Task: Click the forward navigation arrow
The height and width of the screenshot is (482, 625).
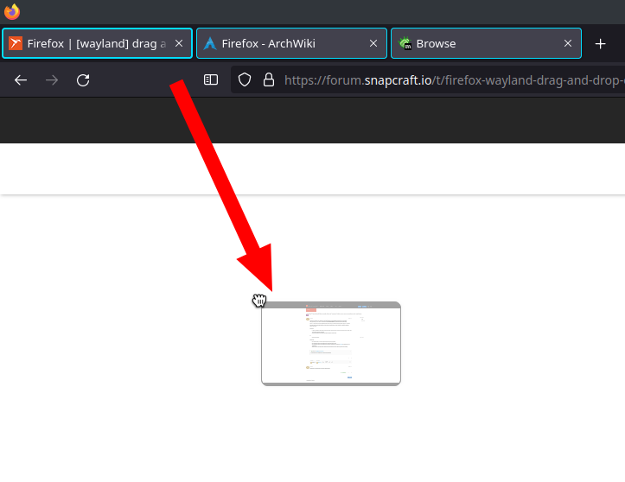Action: pos(52,80)
